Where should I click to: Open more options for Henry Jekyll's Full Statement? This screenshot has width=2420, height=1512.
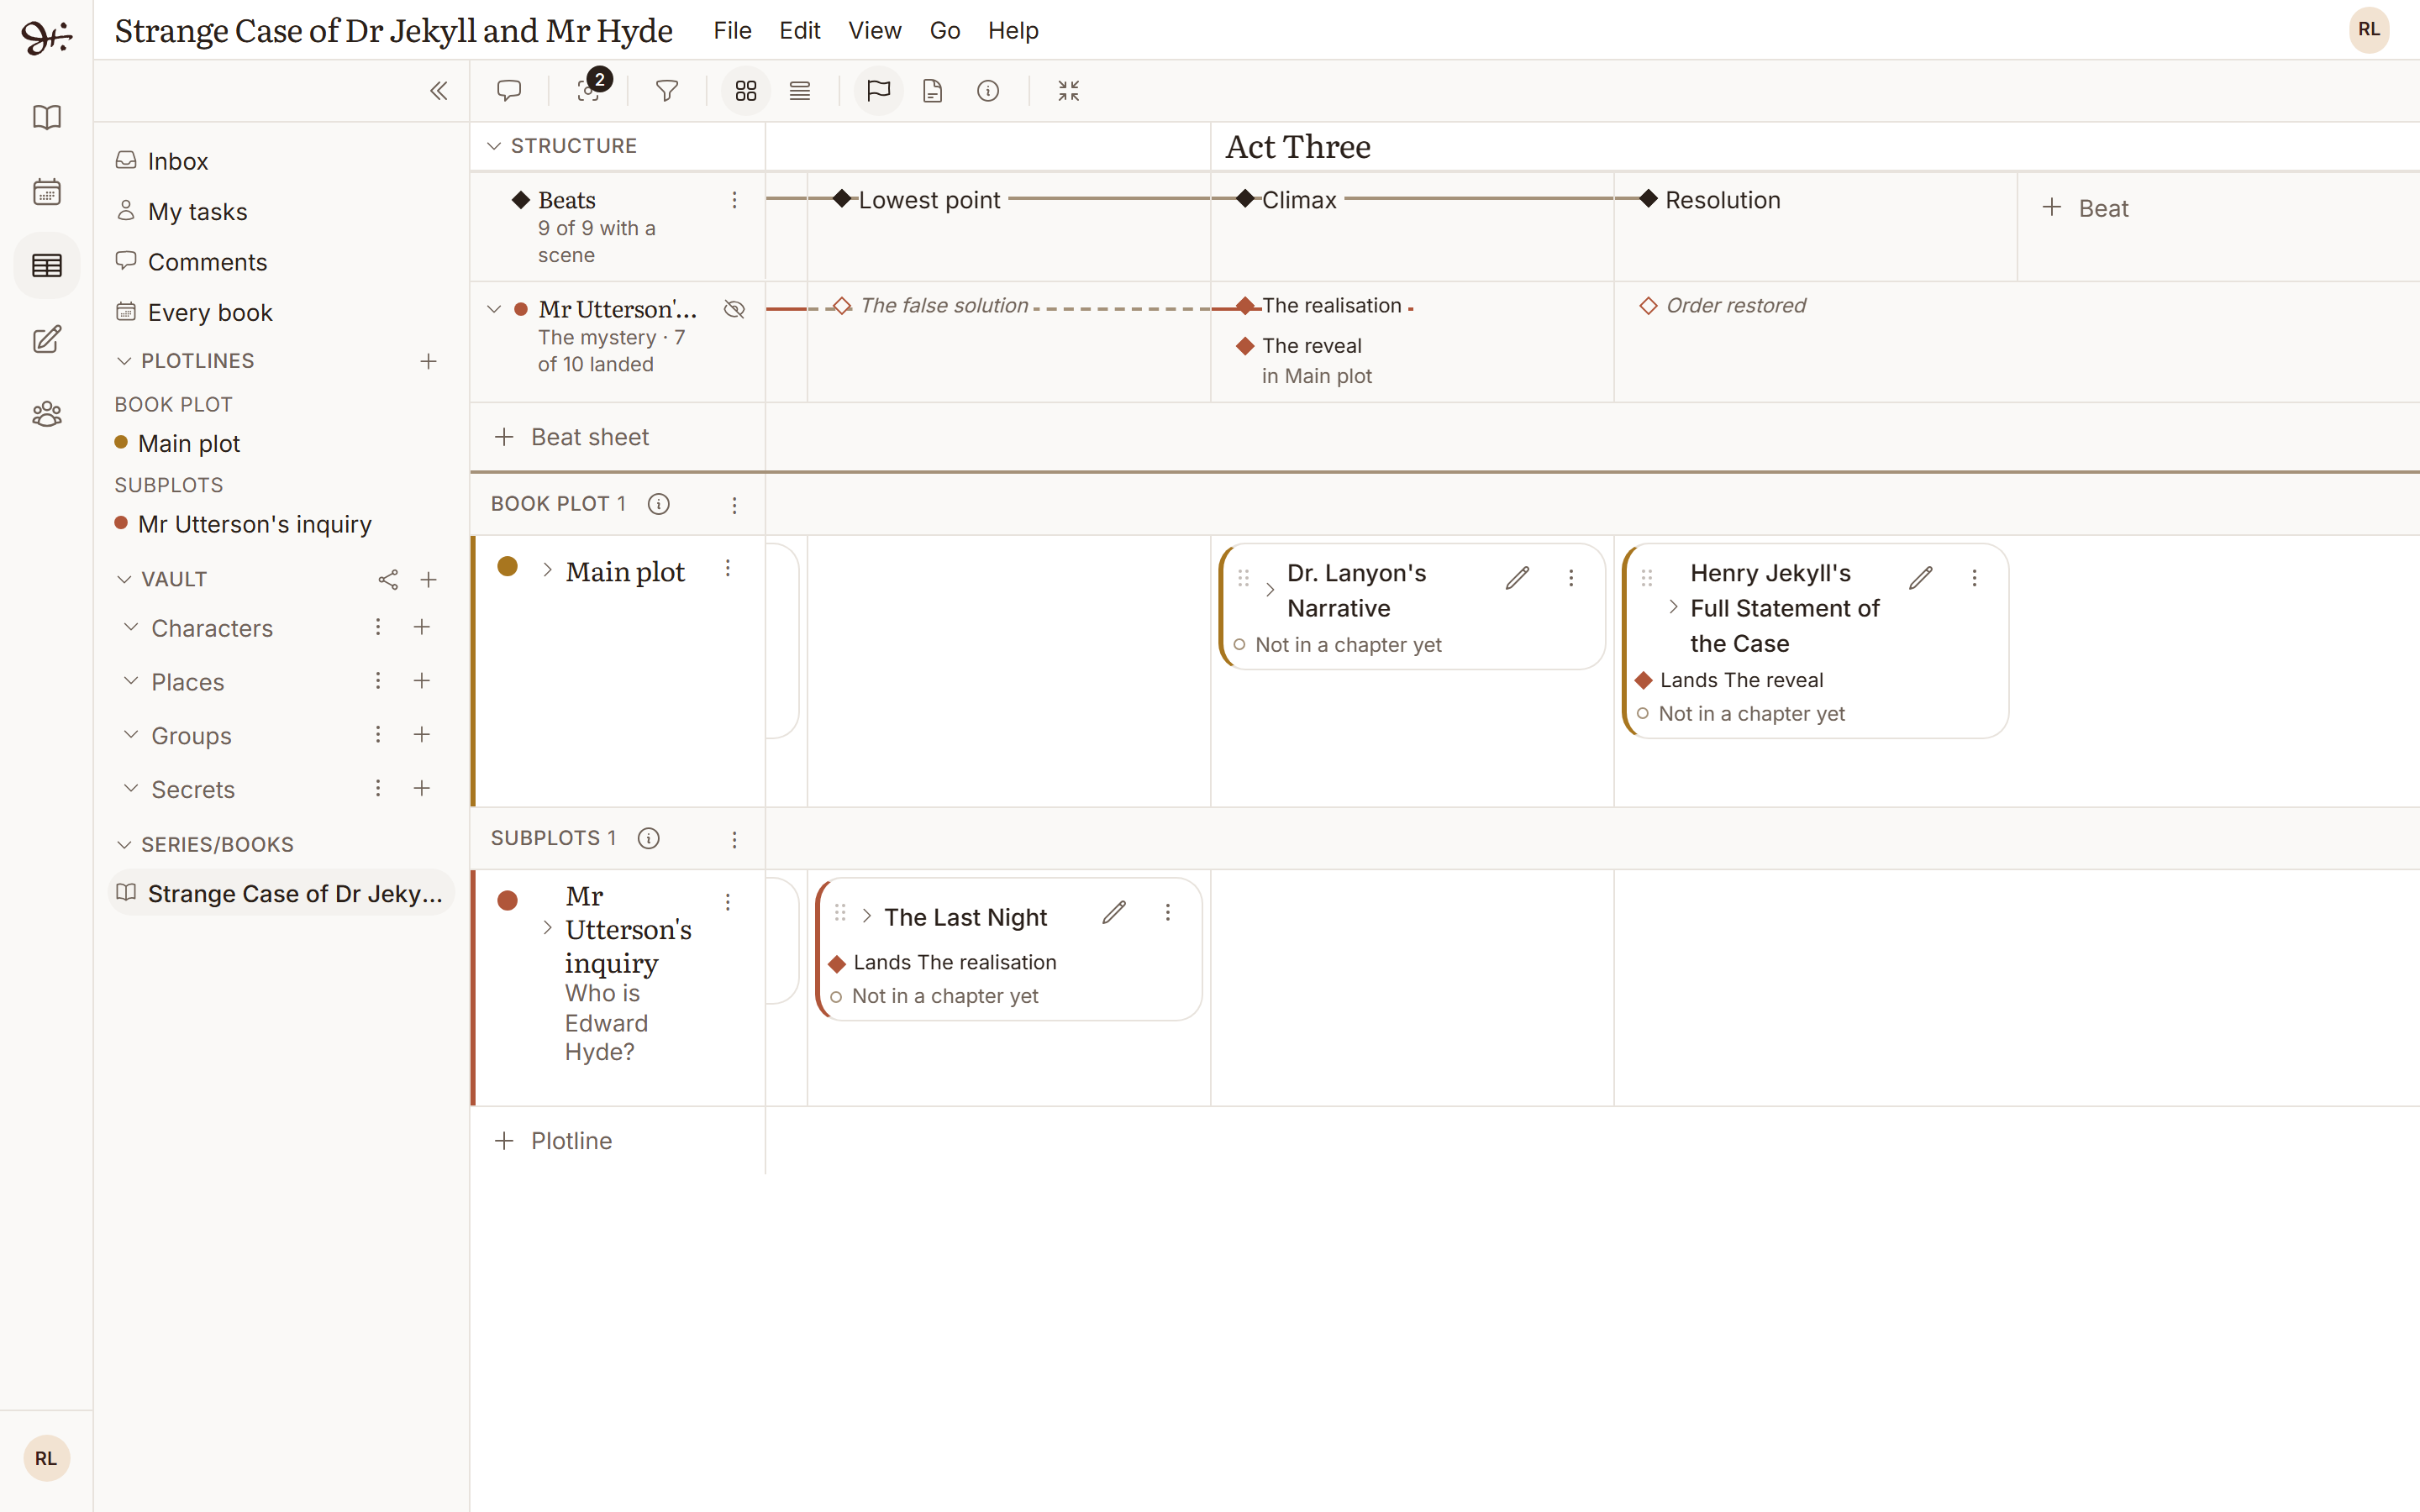tap(1974, 578)
